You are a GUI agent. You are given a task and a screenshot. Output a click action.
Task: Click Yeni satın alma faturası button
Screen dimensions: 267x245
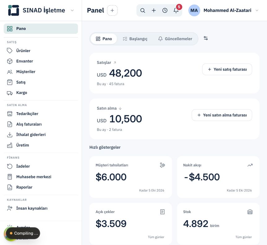(x=222, y=115)
